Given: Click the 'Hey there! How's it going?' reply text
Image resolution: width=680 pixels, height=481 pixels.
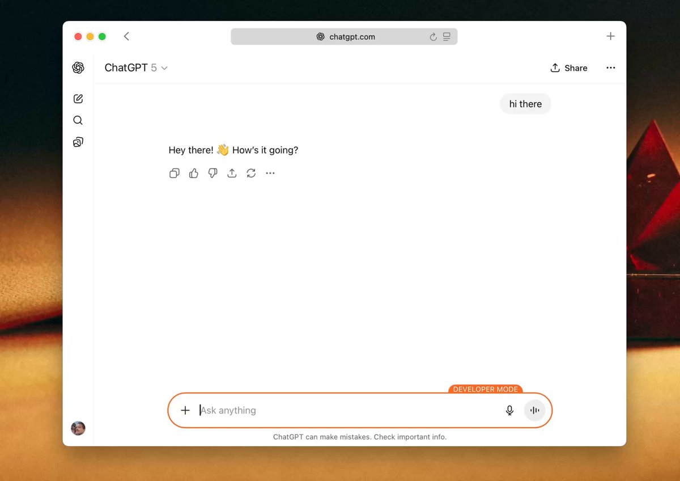Looking at the screenshot, I should tap(233, 150).
